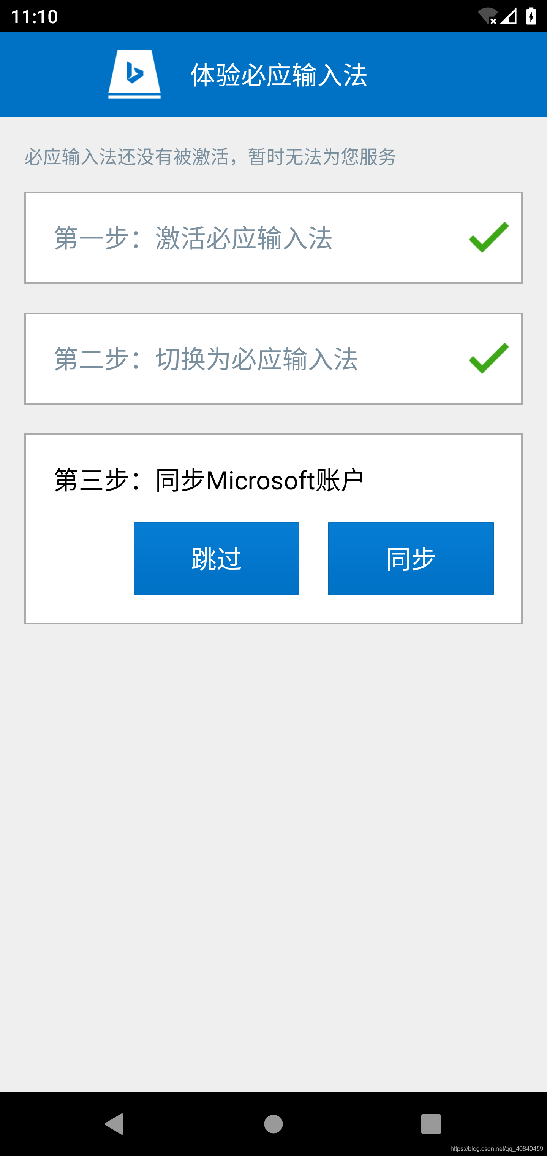547x1156 pixels.
Task: Select the 第二步：切换为必应输入法 step
Action: pyautogui.click(x=273, y=359)
